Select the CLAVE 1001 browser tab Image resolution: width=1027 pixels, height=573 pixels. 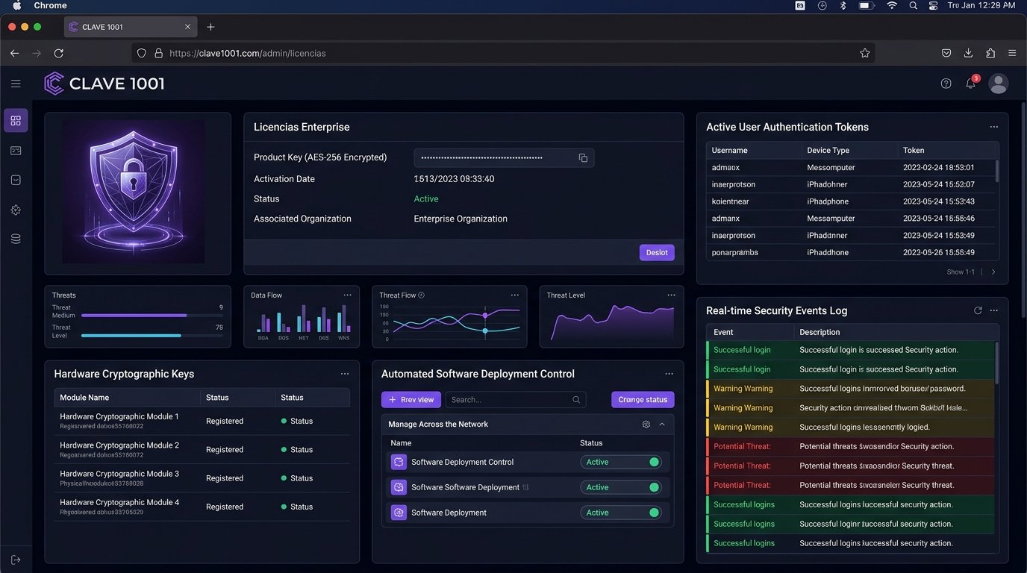pyautogui.click(x=131, y=27)
